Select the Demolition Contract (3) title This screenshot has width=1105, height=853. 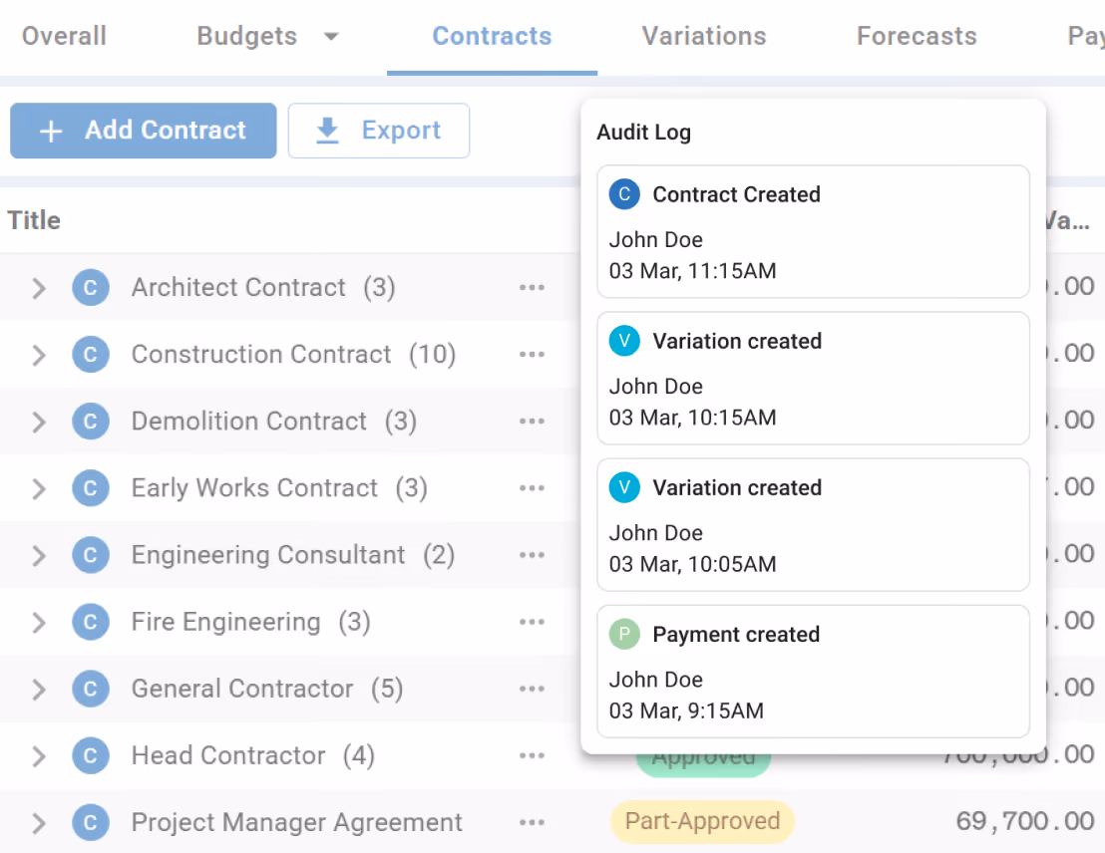274,422
